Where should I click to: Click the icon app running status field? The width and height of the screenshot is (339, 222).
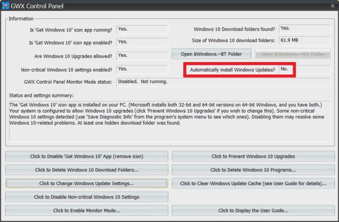click(142, 29)
